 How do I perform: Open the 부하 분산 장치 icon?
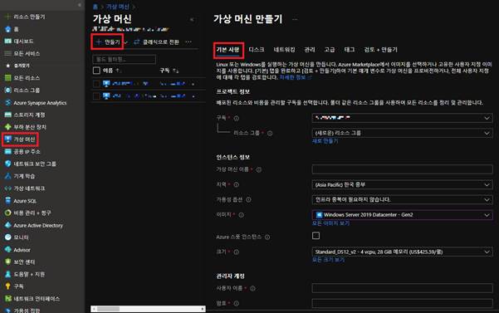[x=8, y=127]
